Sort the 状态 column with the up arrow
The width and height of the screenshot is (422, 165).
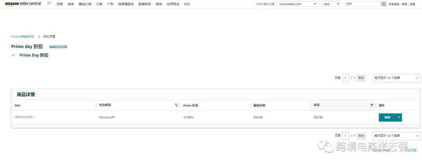tap(372, 105)
